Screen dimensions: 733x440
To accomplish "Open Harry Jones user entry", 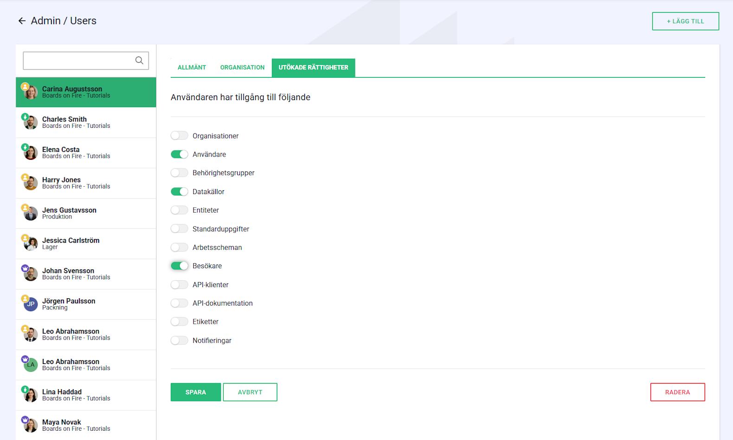I will [86, 183].
